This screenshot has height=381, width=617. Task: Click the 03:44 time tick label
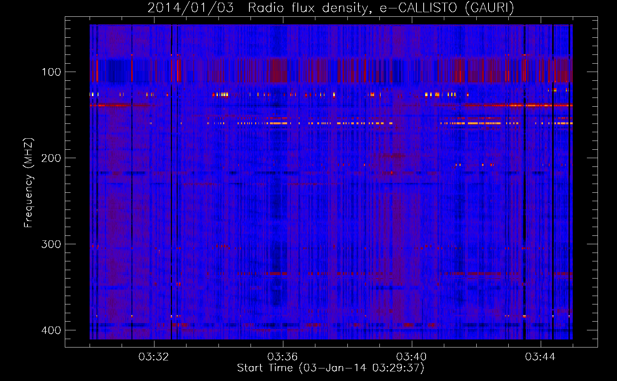(540, 357)
